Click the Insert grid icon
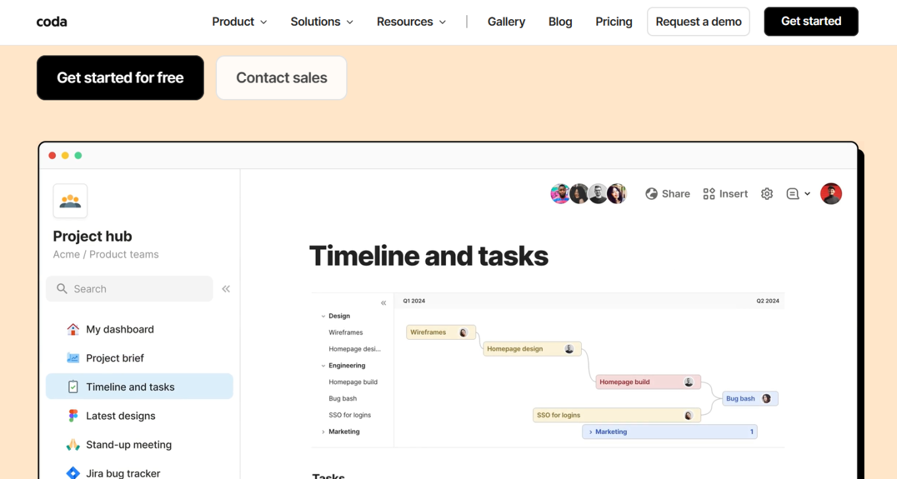The image size is (897, 479). [x=709, y=194]
